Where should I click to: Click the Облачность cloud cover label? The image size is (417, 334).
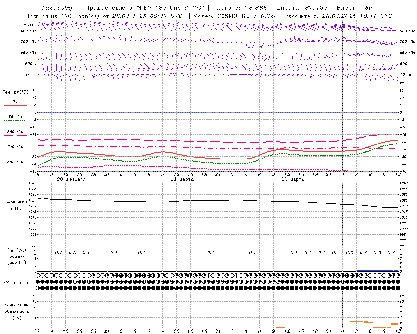point(17,283)
